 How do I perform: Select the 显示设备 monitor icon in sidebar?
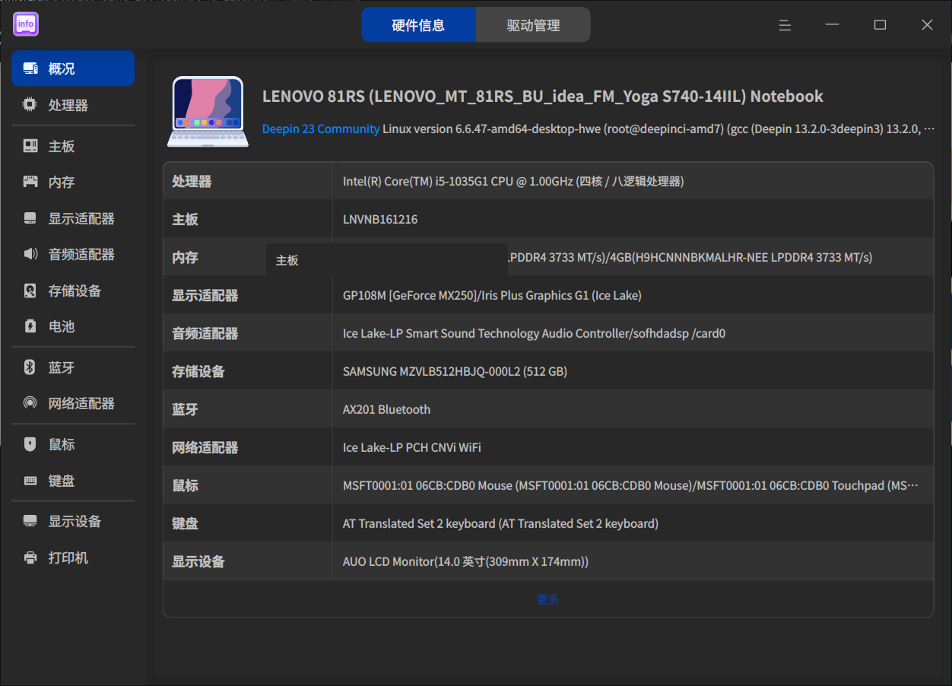coord(30,521)
